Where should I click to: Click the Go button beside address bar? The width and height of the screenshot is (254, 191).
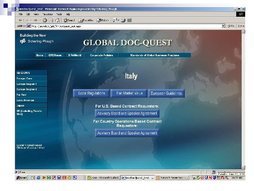pos(231,26)
